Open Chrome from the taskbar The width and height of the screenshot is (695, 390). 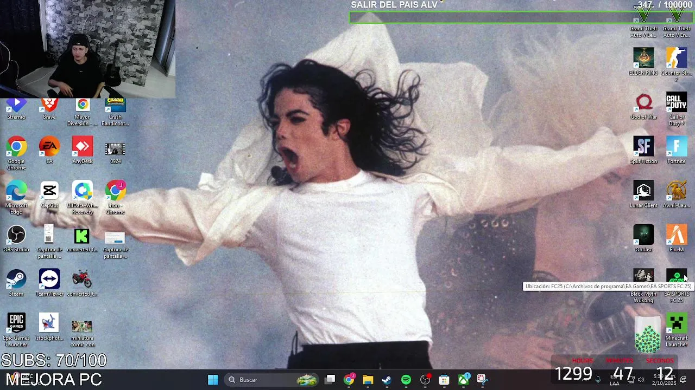(x=349, y=380)
